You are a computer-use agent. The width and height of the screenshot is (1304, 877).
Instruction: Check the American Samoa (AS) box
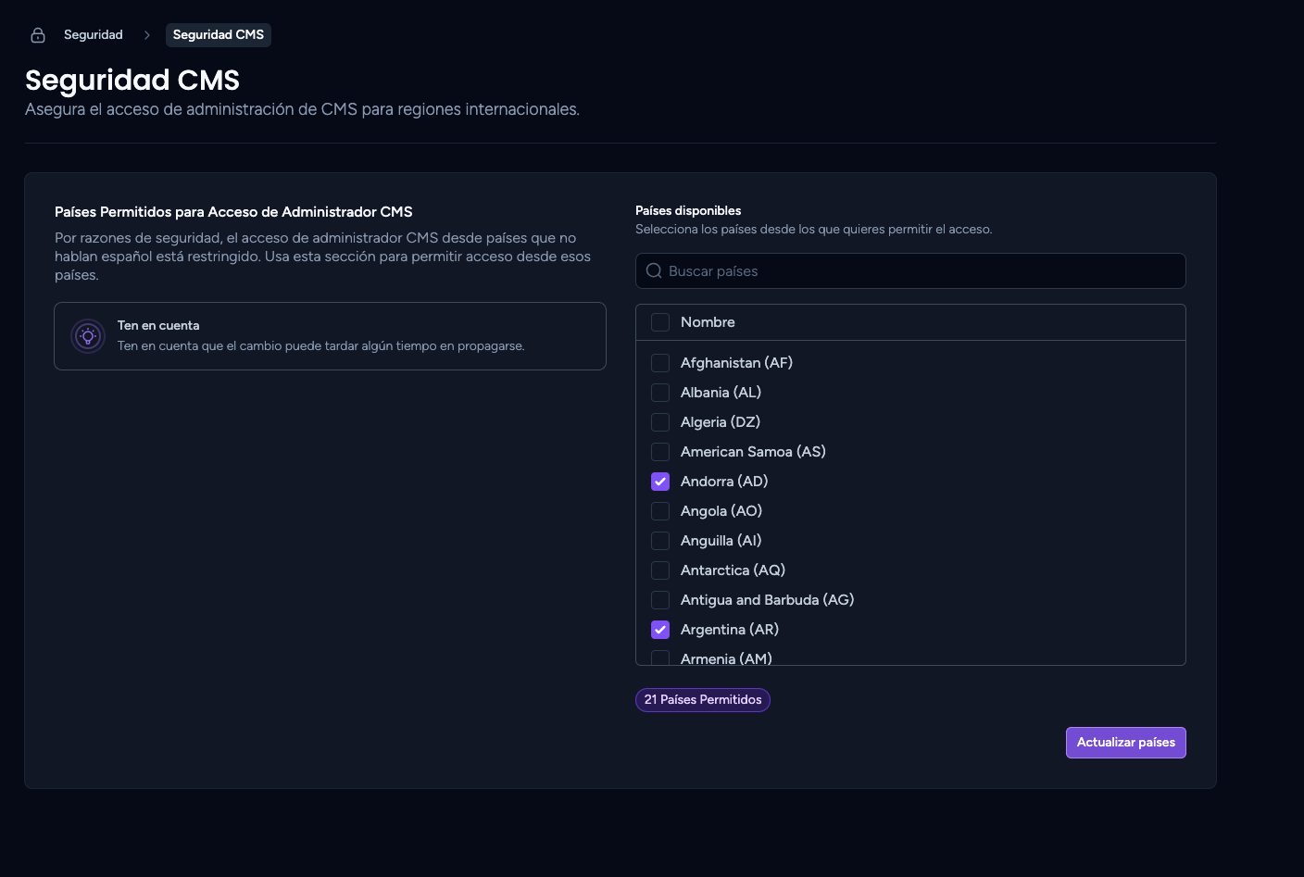[660, 452]
